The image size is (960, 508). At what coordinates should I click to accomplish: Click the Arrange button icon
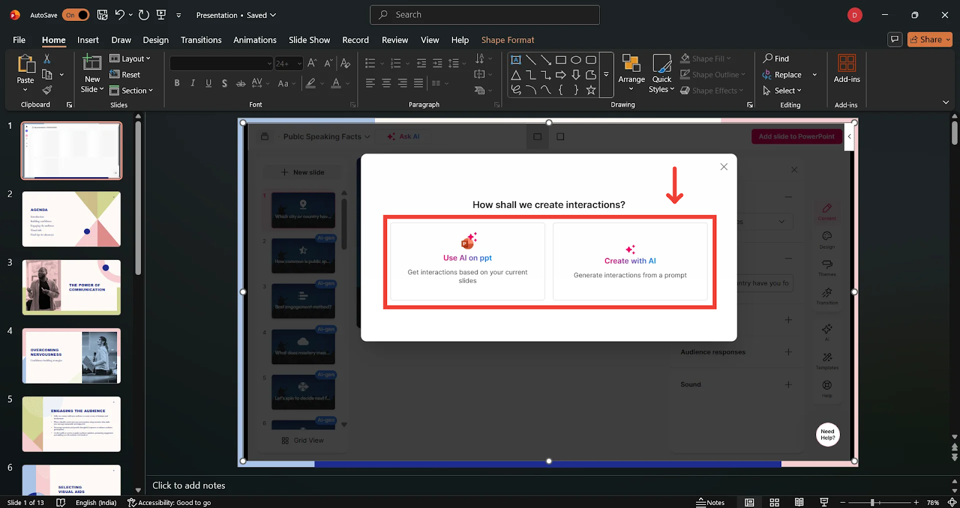click(631, 63)
